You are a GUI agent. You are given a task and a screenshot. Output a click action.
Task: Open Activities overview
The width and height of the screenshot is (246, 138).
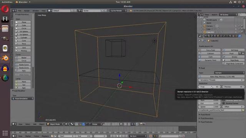(7, 2)
